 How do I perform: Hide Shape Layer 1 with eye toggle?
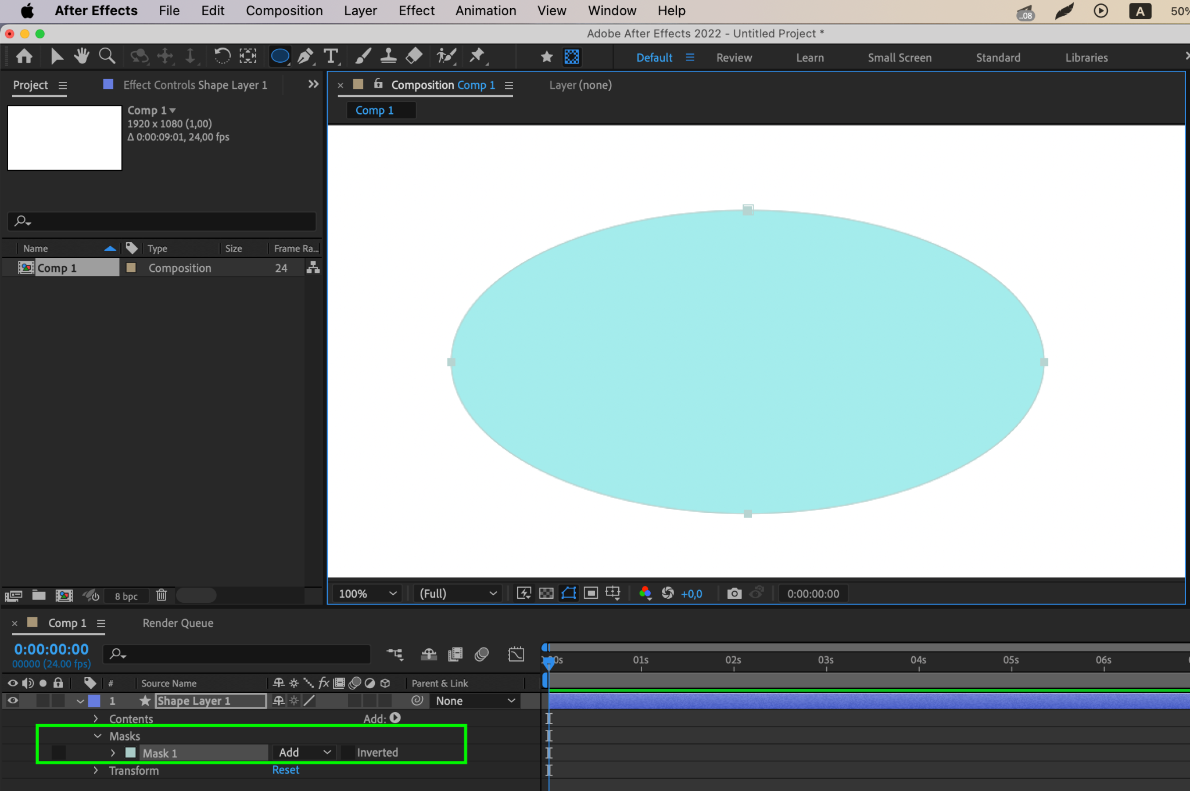pos(12,700)
